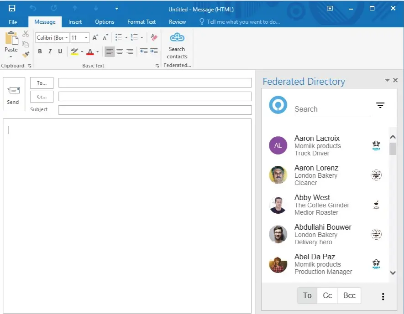Screen dimensions: 404x314
Task: Click the Send button
Action: click(x=13, y=94)
